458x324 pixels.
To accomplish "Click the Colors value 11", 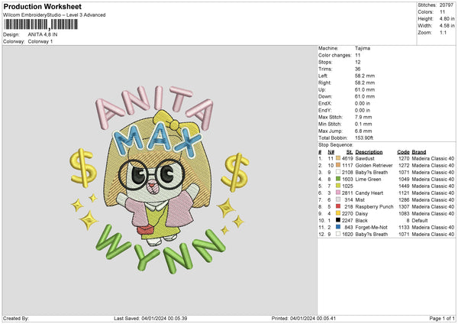I will (442, 12).
